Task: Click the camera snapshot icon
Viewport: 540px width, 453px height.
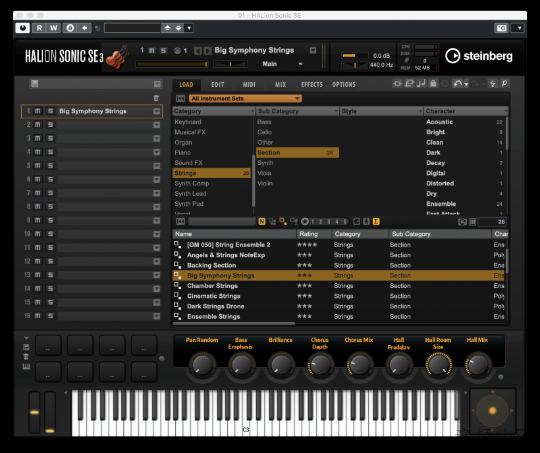Action: (501, 28)
